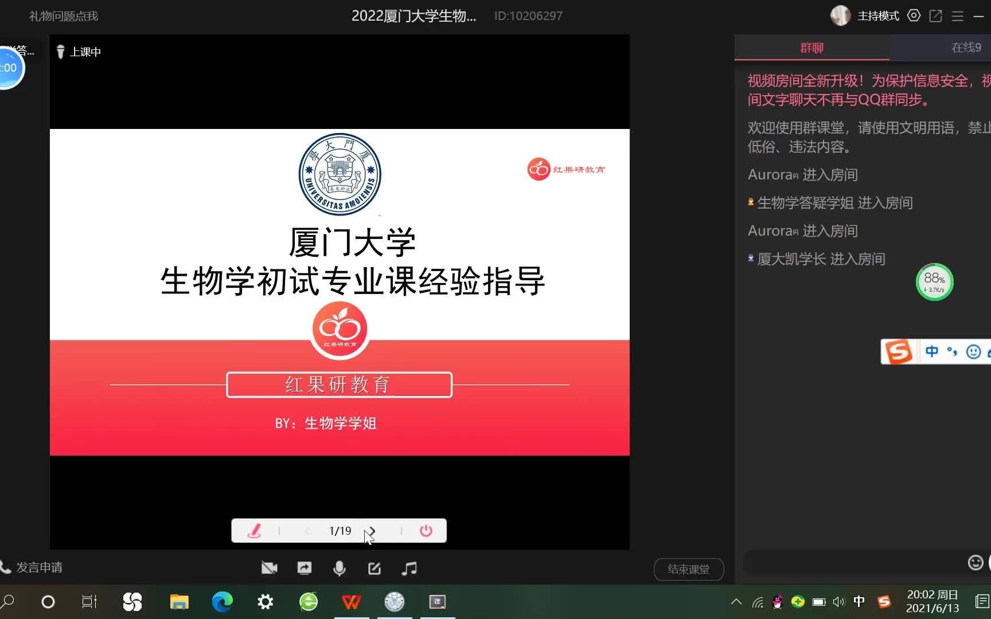Open Sogou emoji smiley icon

point(973,351)
